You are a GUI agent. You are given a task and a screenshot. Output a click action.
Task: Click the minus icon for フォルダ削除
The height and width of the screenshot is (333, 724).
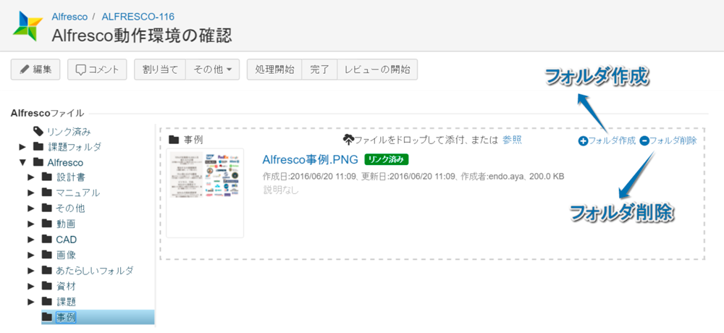pos(644,141)
